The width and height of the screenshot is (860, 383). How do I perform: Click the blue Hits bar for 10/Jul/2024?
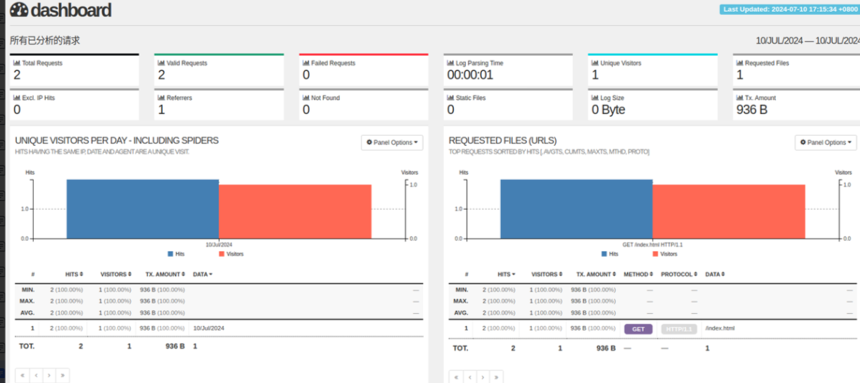click(143, 209)
